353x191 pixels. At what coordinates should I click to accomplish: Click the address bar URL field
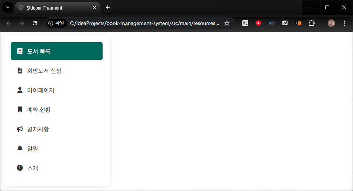tap(144, 23)
